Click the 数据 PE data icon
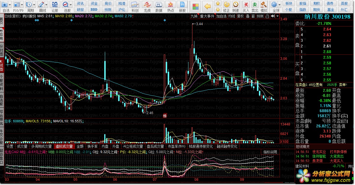The height and width of the screenshot is (185, 355). click(x=159, y=5)
